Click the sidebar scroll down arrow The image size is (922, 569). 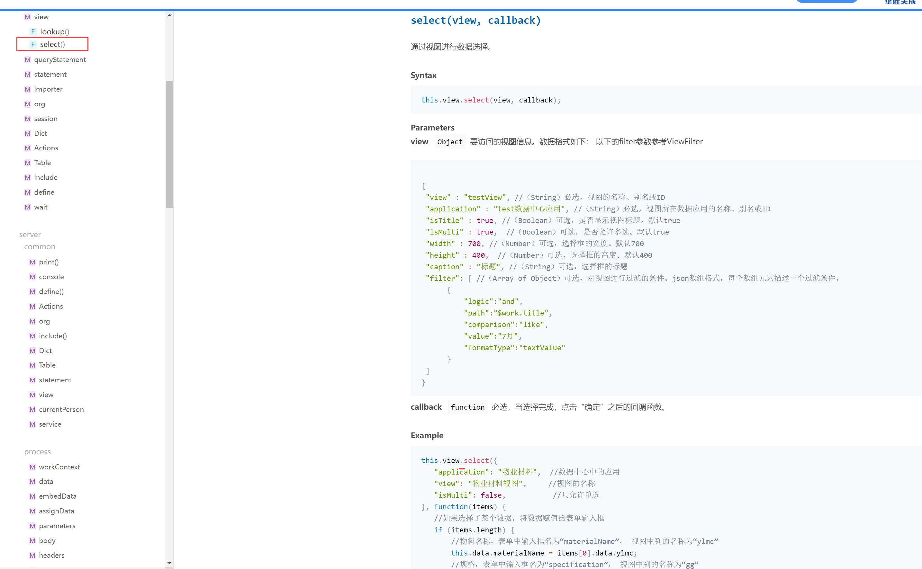coord(169,563)
